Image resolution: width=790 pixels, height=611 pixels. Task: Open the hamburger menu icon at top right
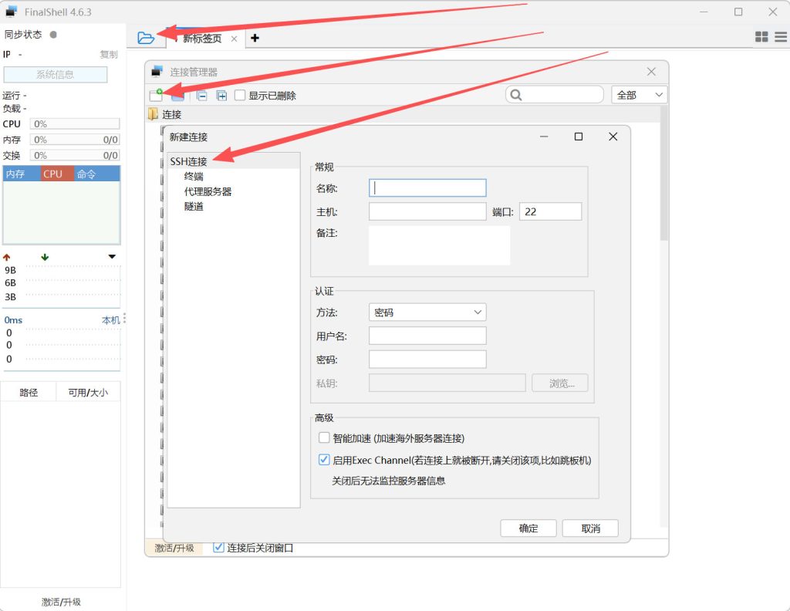click(x=780, y=37)
